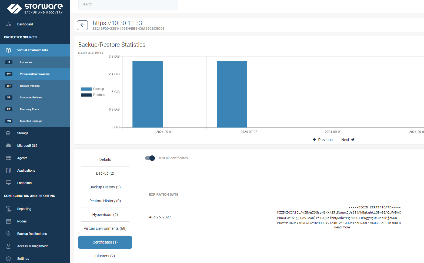Viewport: 424px width, 263px height.
Task: Click the RP badge icon
Action: pyautogui.click(x=9, y=109)
